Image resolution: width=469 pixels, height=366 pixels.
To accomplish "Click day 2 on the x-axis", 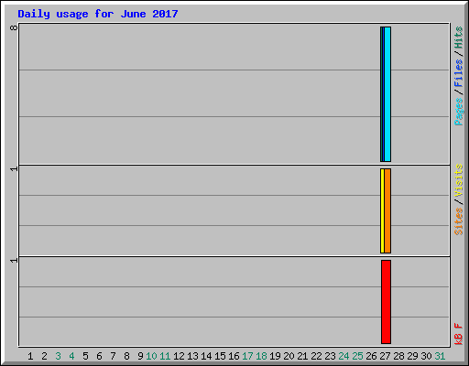I will tap(44, 356).
